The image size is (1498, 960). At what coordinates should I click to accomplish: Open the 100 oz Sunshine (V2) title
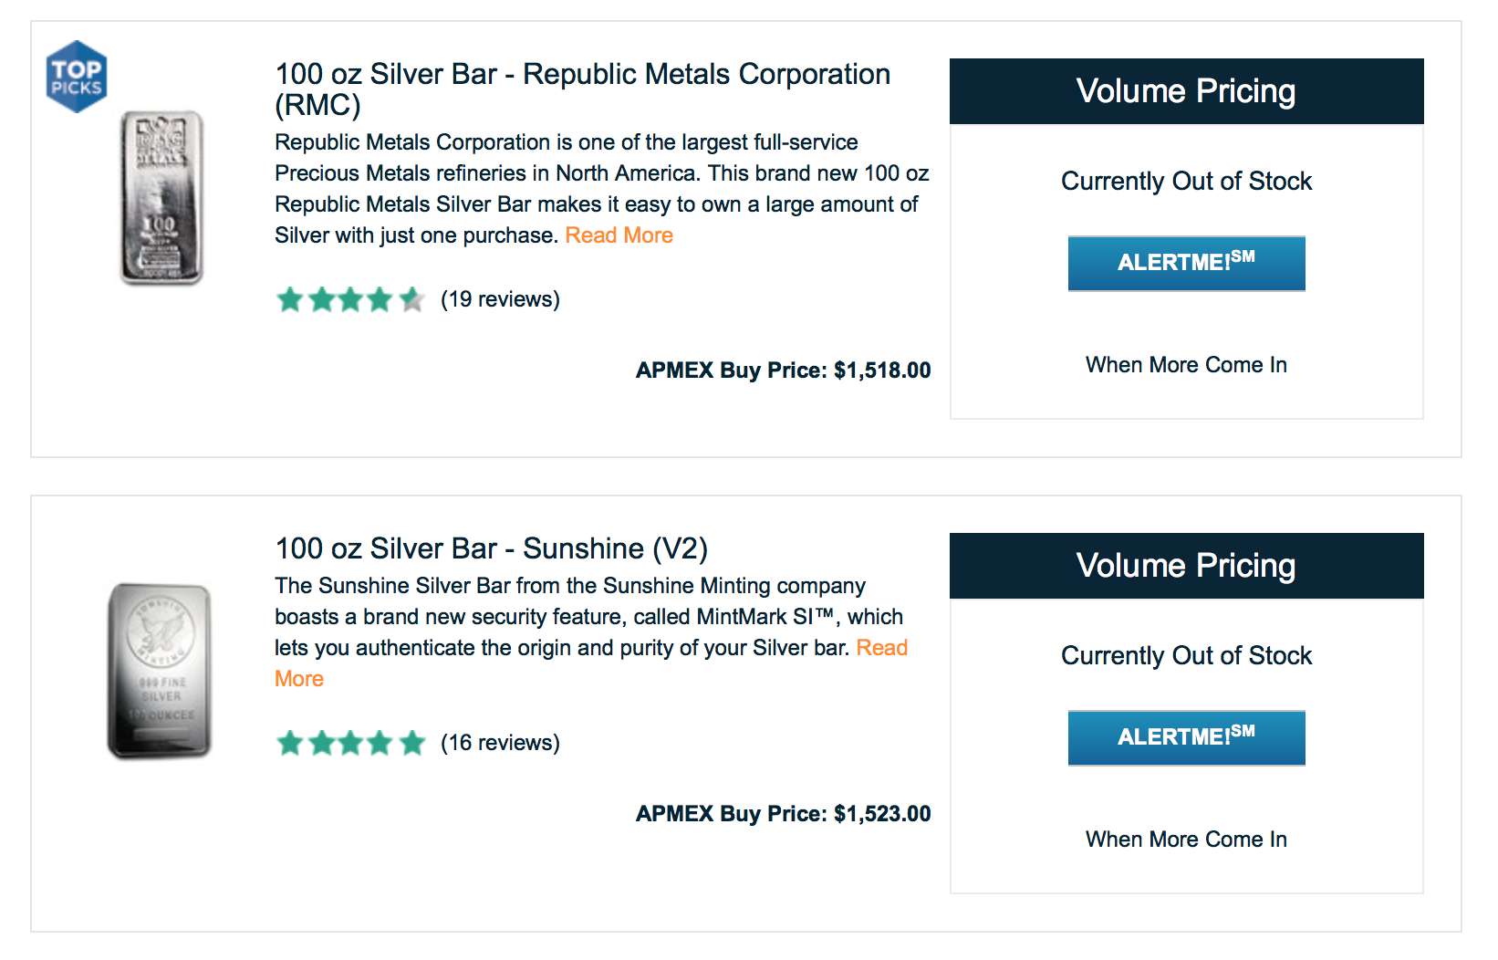(491, 548)
